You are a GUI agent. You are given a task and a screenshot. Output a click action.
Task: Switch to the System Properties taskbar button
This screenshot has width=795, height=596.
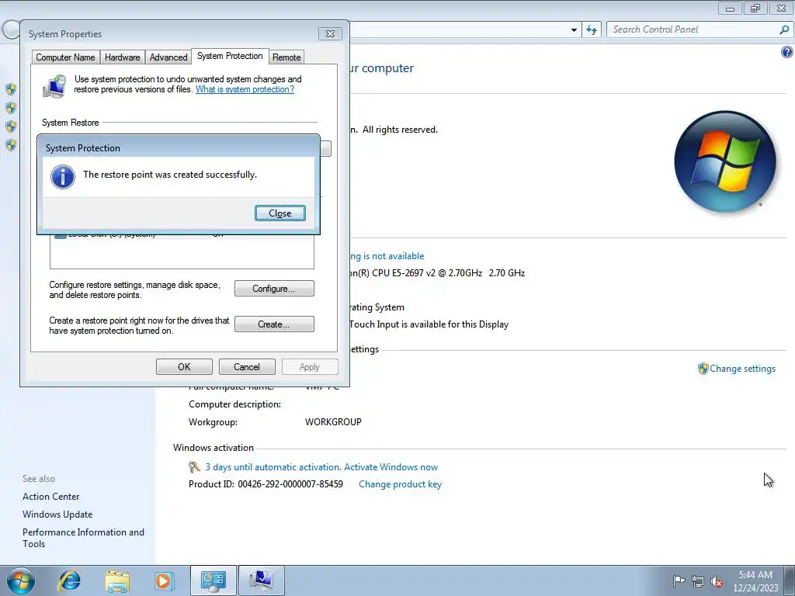coord(261,580)
